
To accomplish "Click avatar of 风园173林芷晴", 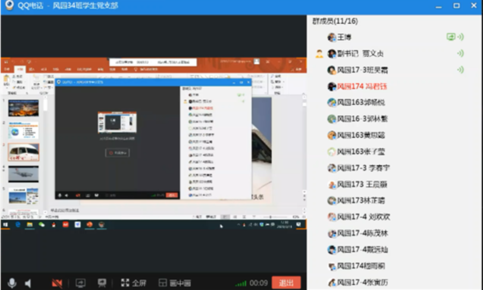I will (332, 200).
